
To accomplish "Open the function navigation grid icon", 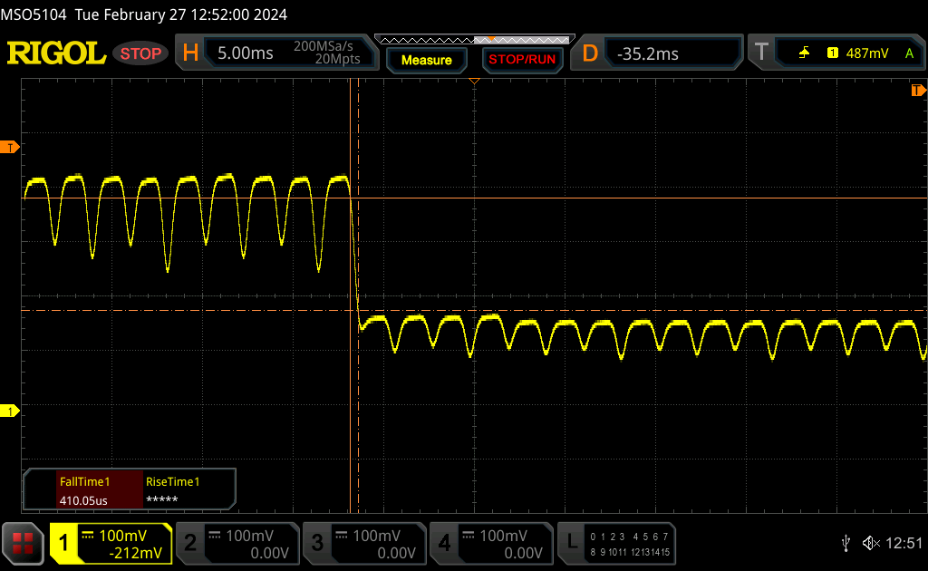I will pyautogui.click(x=23, y=543).
